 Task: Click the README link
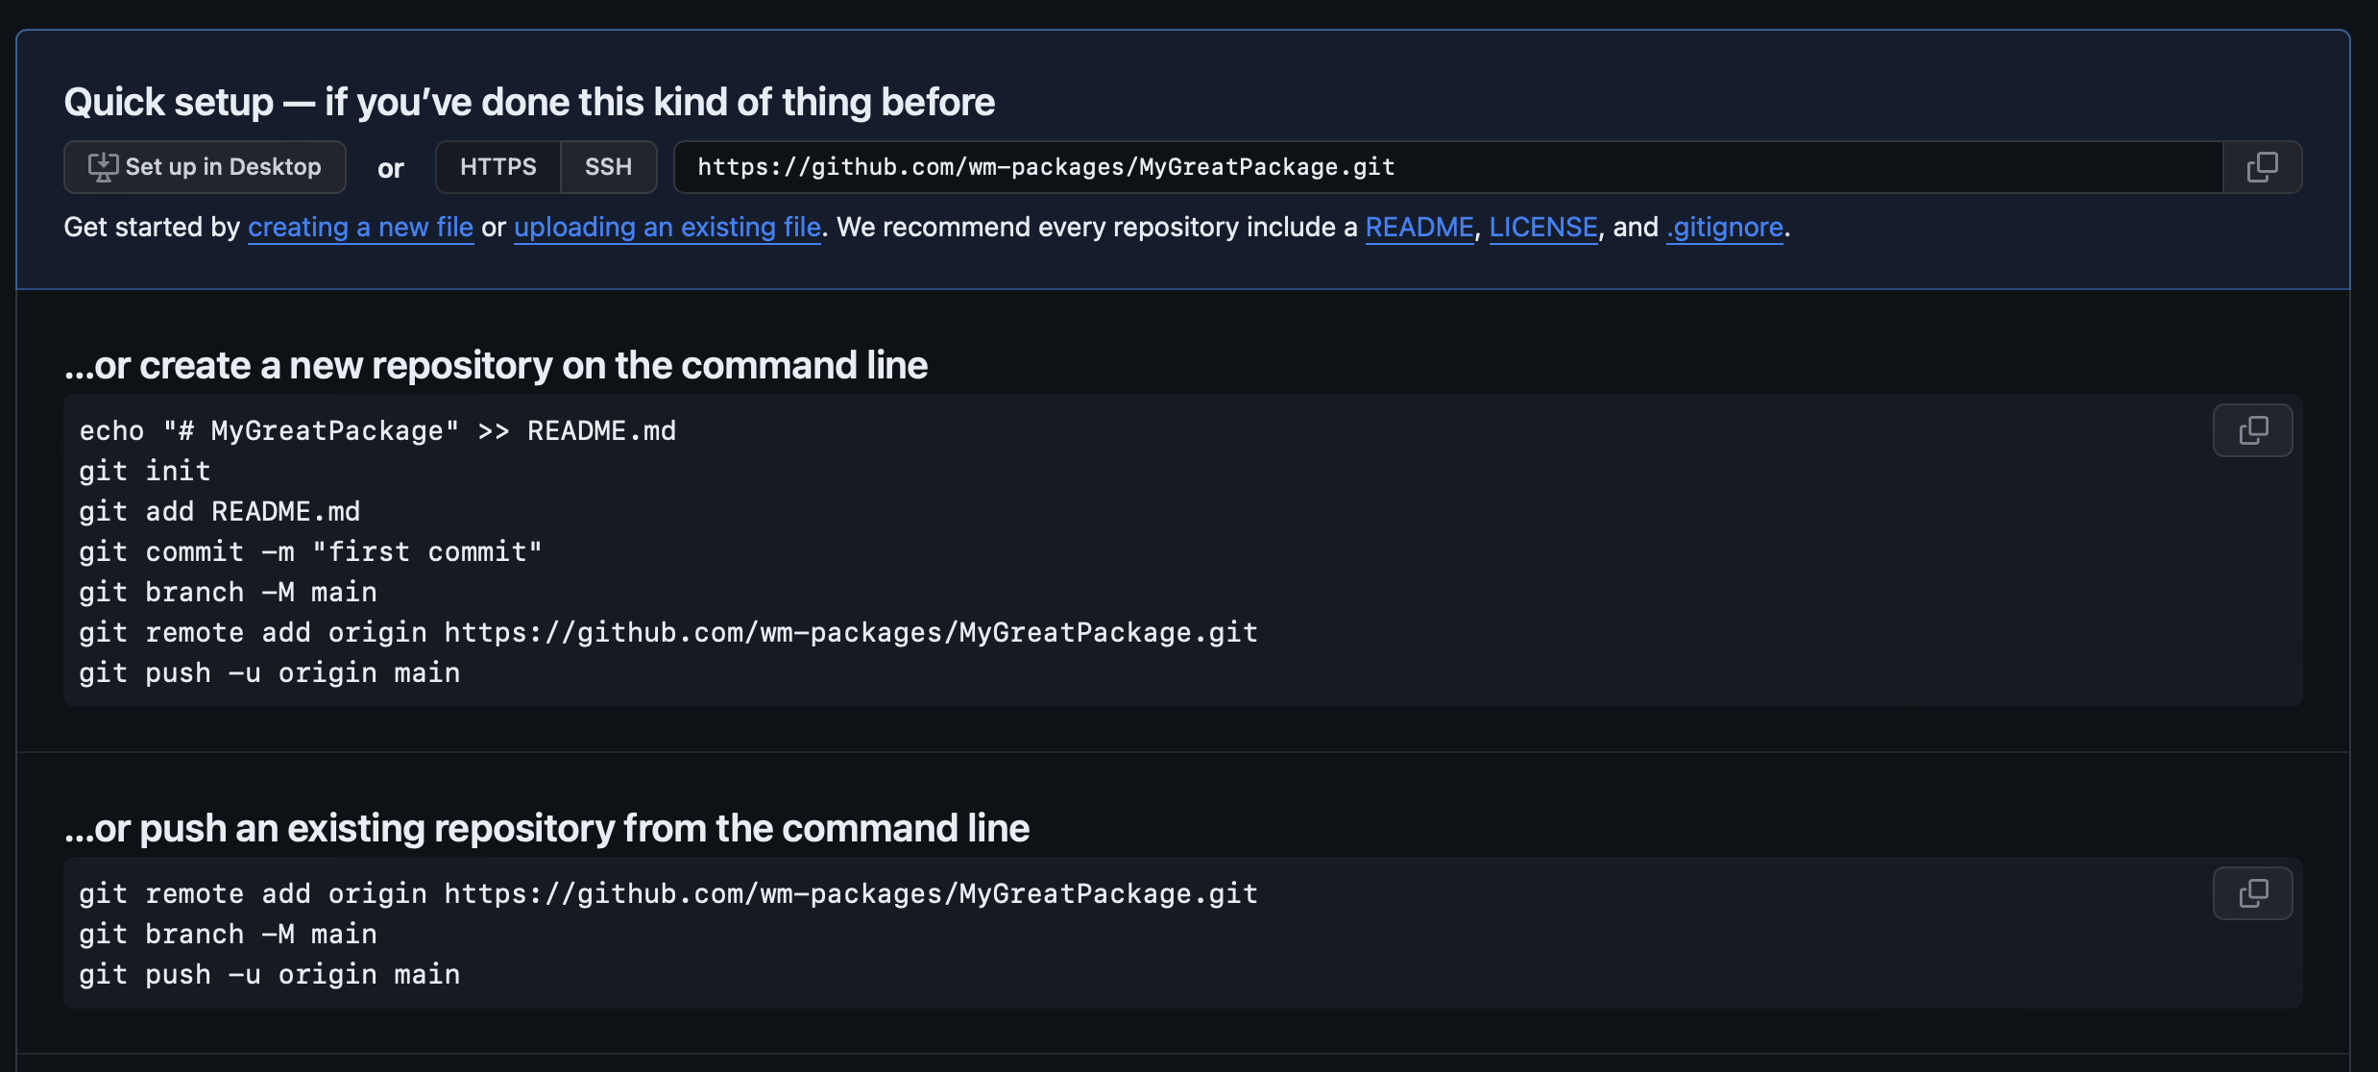[x=1420, y=227]
